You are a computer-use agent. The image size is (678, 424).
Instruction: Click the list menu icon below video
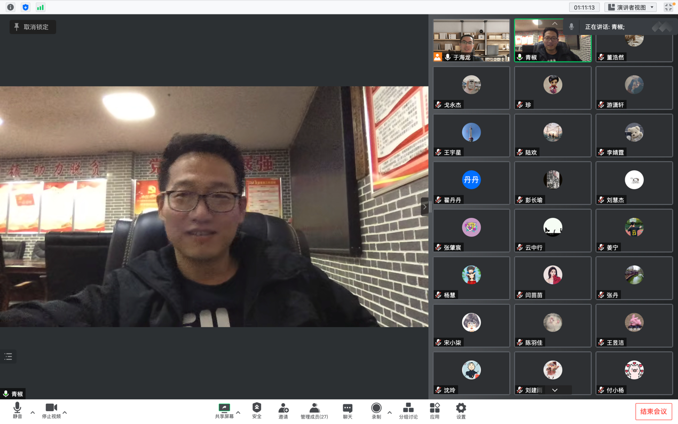tap(9, 357)
